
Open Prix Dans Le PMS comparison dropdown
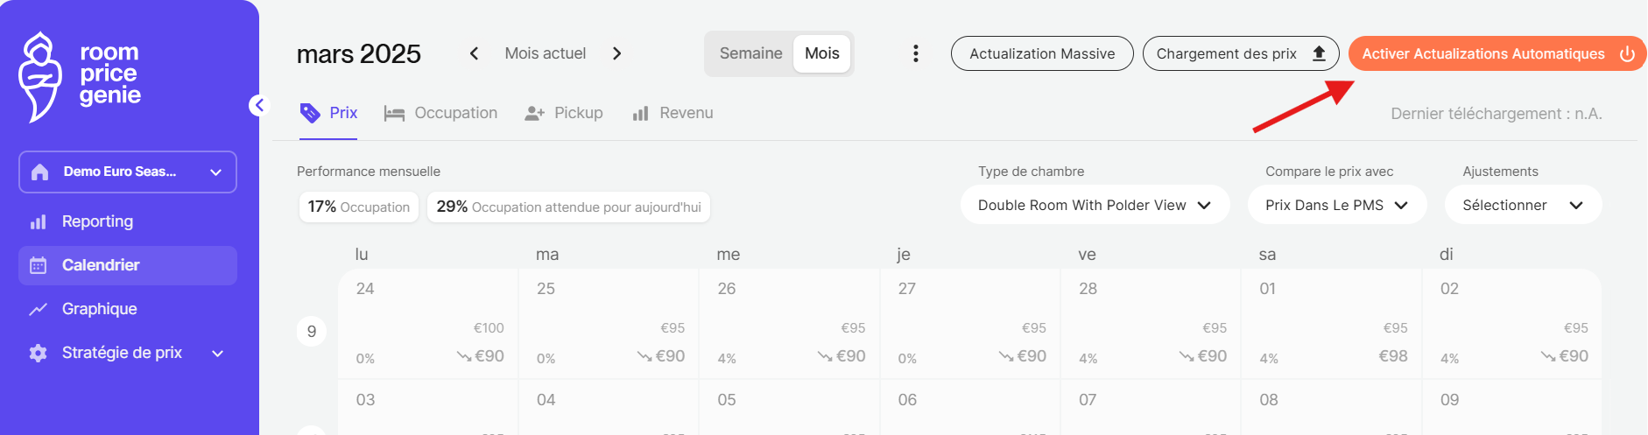point(1337,205)
